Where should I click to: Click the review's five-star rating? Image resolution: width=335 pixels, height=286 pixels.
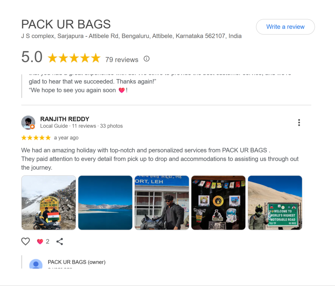pyautogui.click(x=36, y=138)
